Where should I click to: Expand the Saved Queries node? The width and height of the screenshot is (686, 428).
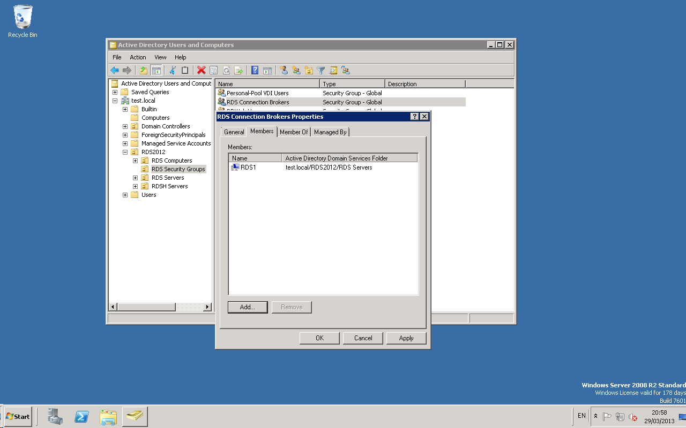click(x=115, y=92)
